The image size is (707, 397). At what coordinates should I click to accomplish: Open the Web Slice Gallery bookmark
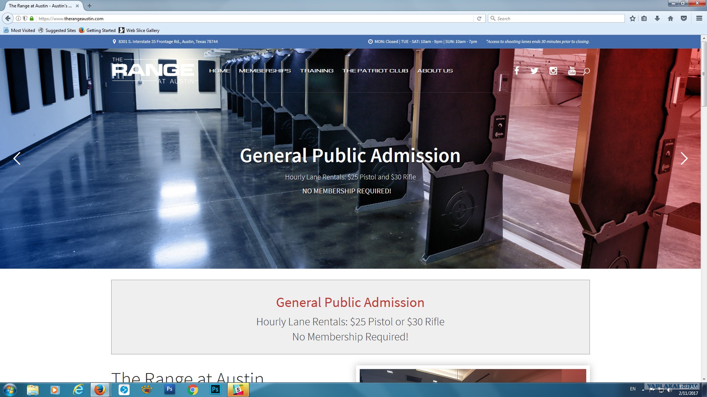[139, 31]
